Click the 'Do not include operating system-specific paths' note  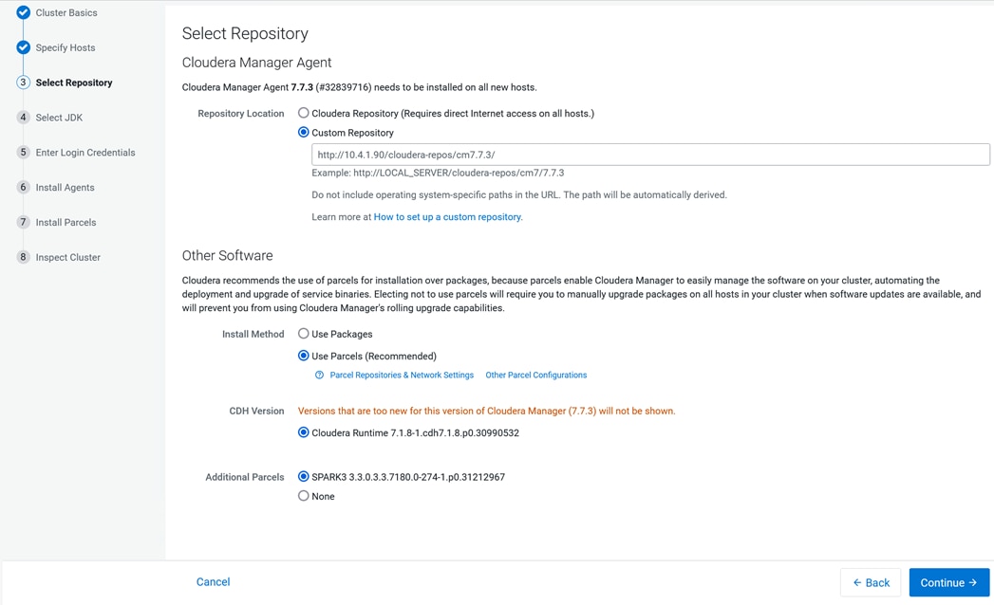point(519,195)
